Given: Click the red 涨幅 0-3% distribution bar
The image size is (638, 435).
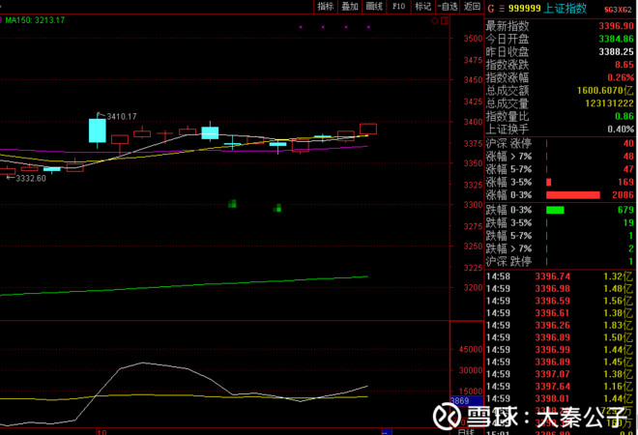Looking at the screenshot, I should (573, 195).
